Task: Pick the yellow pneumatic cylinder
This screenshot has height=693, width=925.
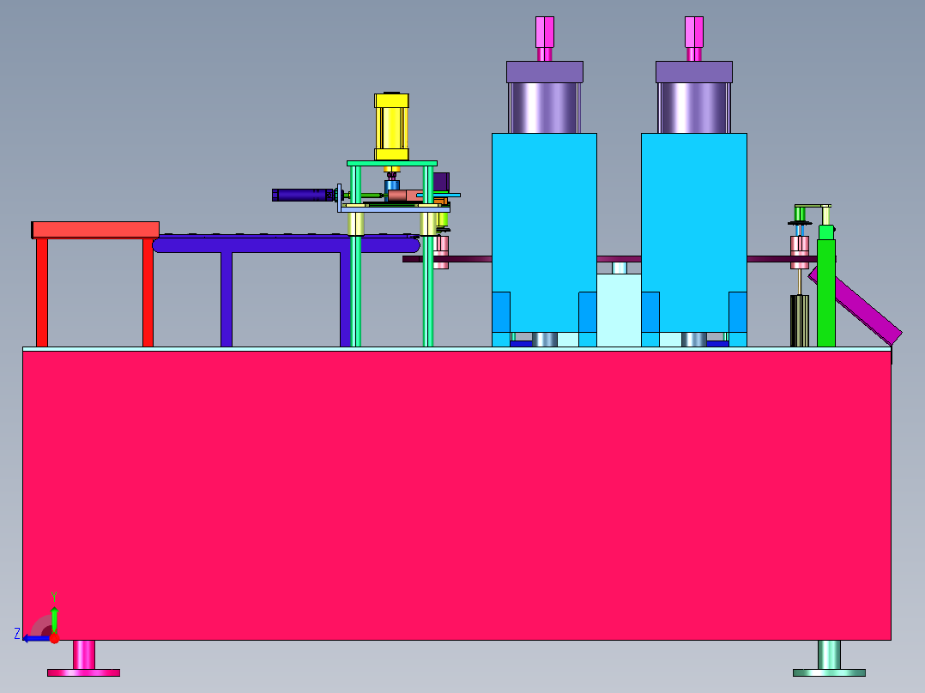Action: click(x=391, y=126)
